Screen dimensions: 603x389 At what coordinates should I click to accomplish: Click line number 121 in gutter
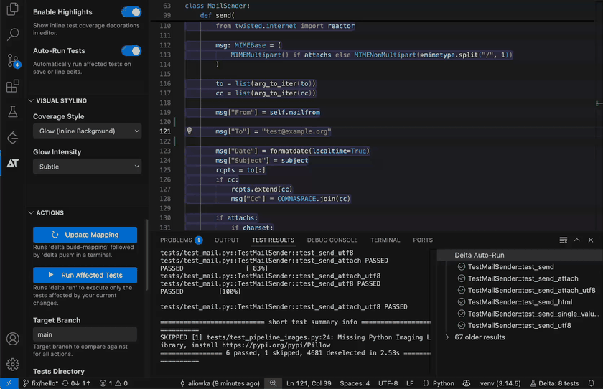[165, 131]
